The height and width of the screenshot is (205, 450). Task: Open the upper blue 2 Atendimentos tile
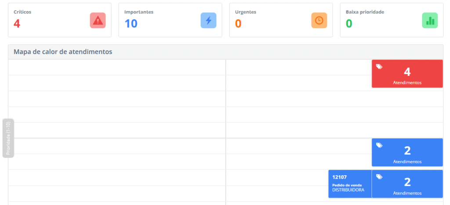pos(407,152)
